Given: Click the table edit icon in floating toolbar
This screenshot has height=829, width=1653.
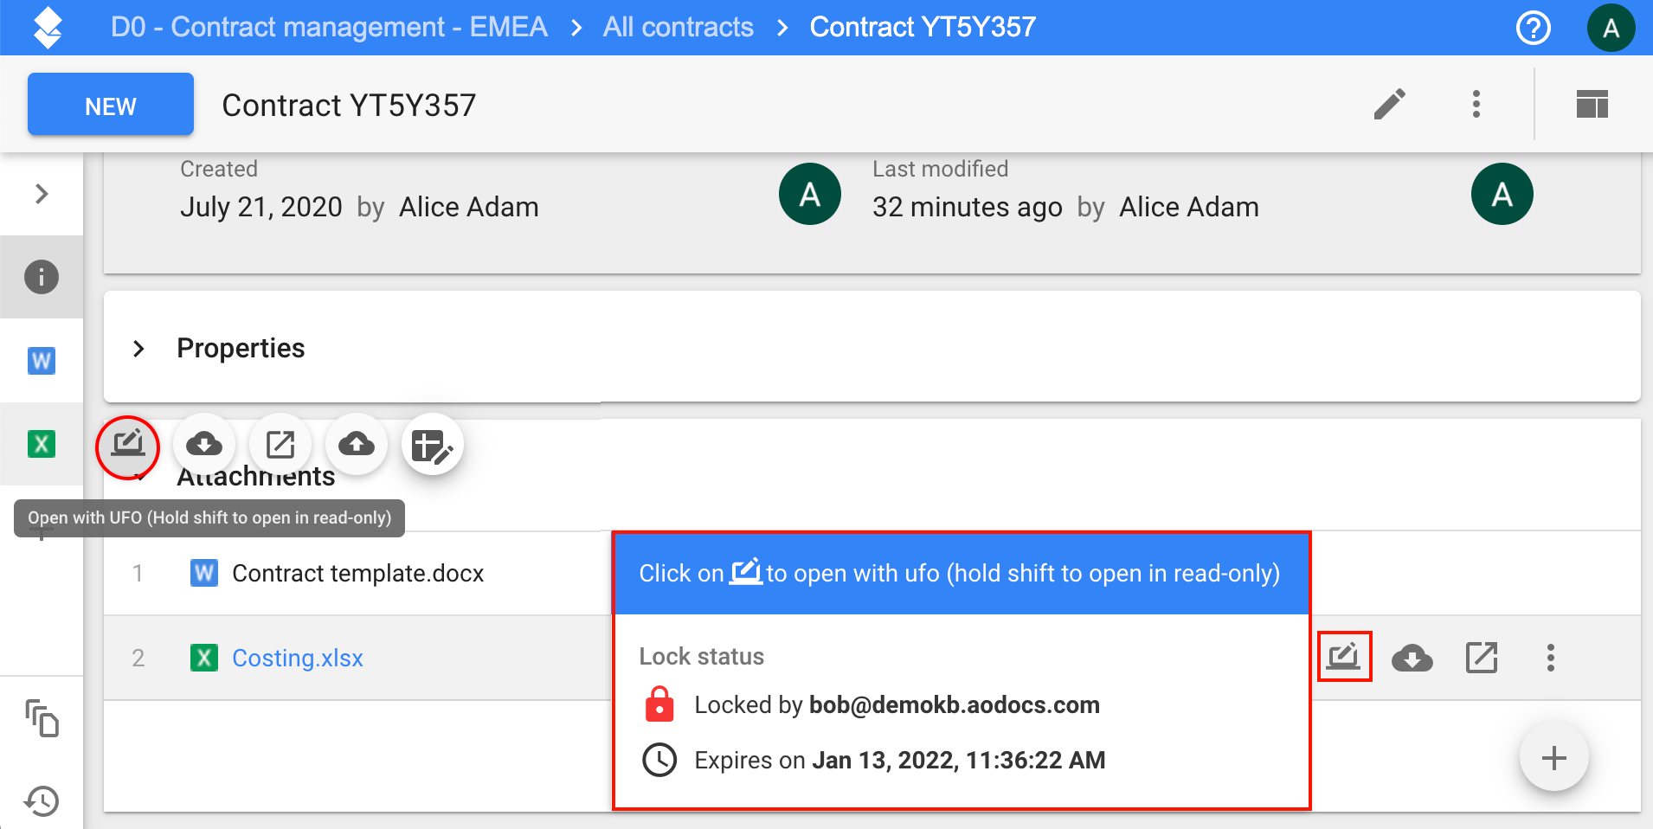Looking at the screenshot, I should [433, 445].
